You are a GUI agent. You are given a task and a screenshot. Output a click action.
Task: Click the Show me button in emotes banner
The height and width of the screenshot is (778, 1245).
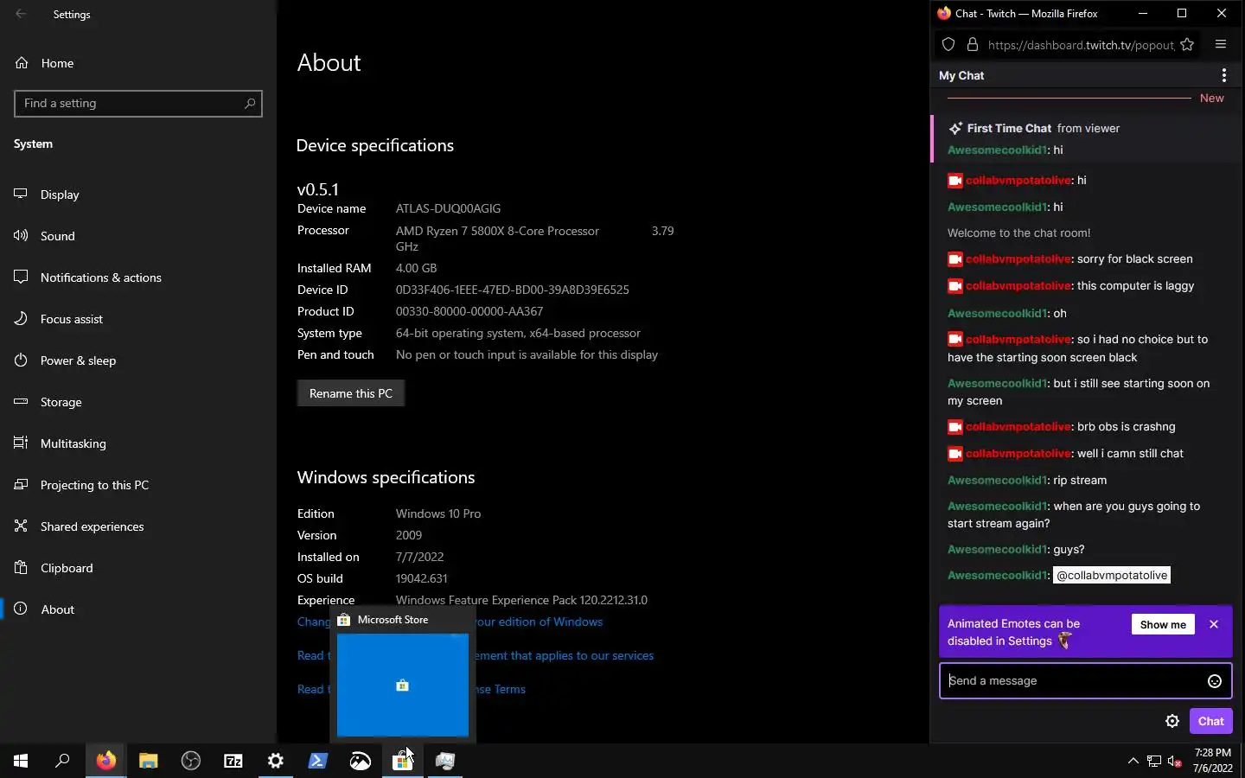point(1163,624)
